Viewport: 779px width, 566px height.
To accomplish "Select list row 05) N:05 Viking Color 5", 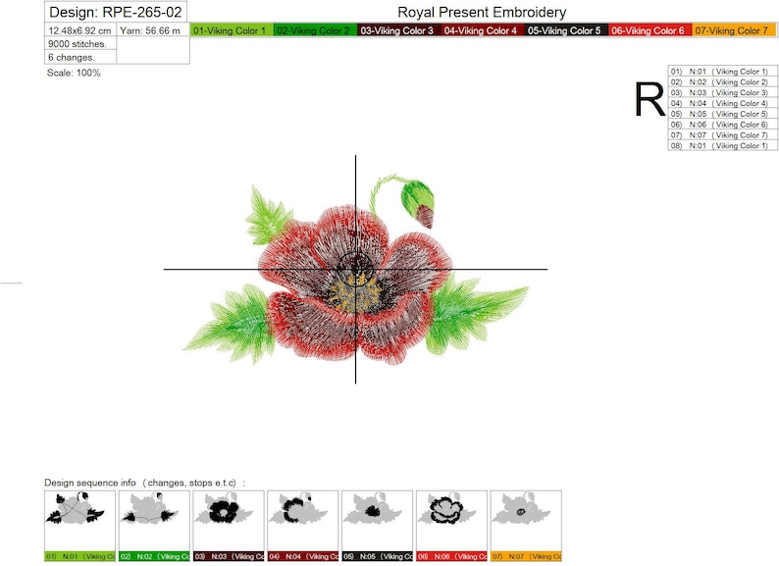I will click(x=722, y=114).
